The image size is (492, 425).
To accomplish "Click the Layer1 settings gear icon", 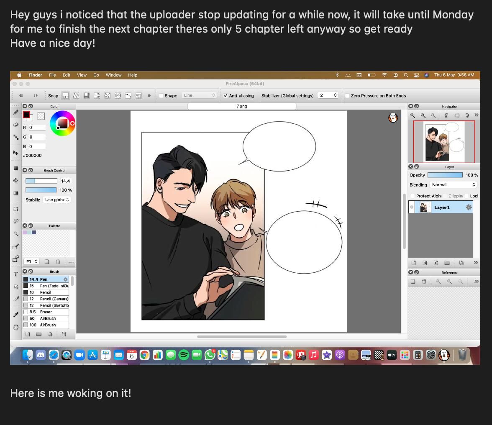I will click(469, 207).
